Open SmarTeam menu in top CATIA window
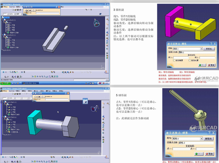 click(x=12, y=7)
